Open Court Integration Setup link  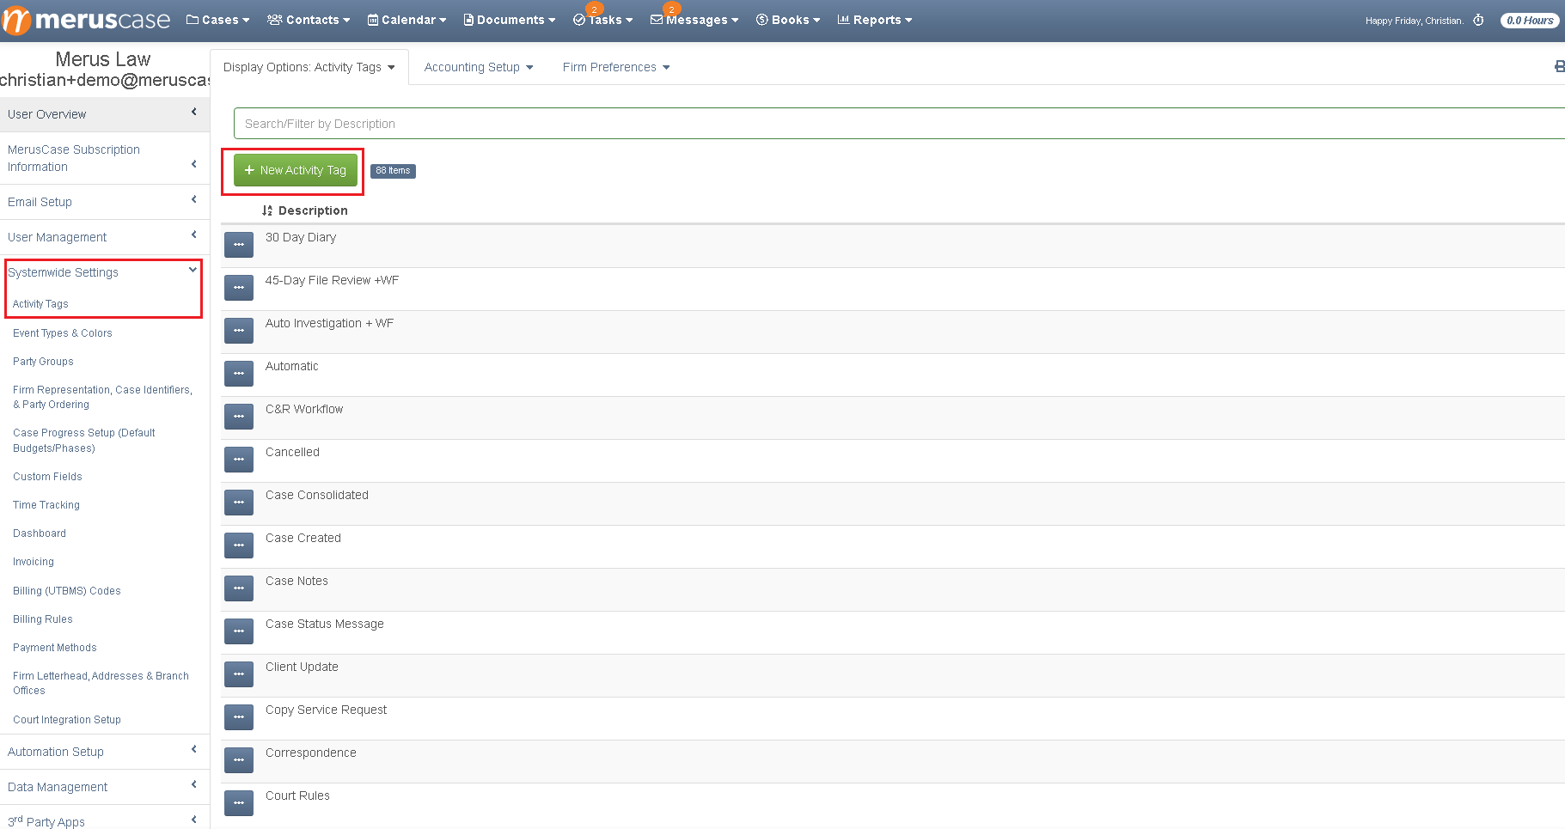67,720
